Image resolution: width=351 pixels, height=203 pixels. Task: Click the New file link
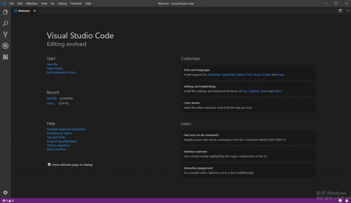click(x=52, y=64)
